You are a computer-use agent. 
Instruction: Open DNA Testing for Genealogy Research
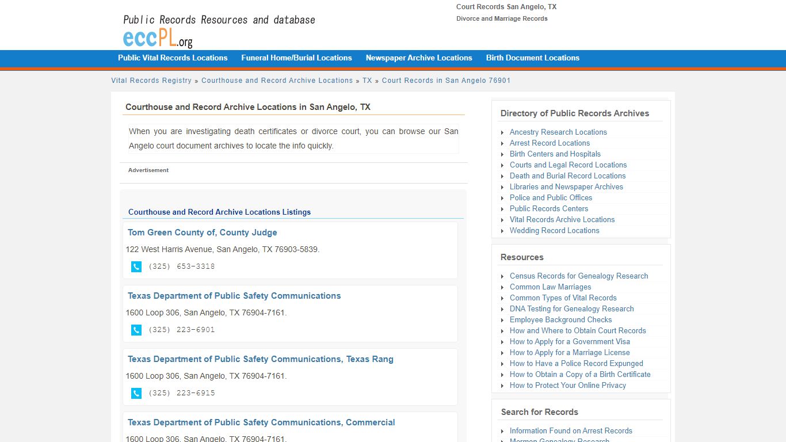(572, 309)
